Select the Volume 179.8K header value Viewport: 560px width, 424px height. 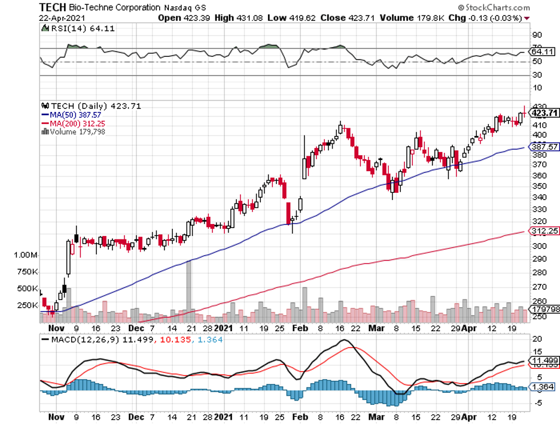click(412, 18)
